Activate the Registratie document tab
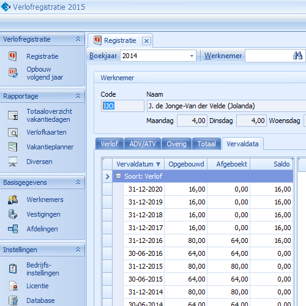 [x=120, y=40]
